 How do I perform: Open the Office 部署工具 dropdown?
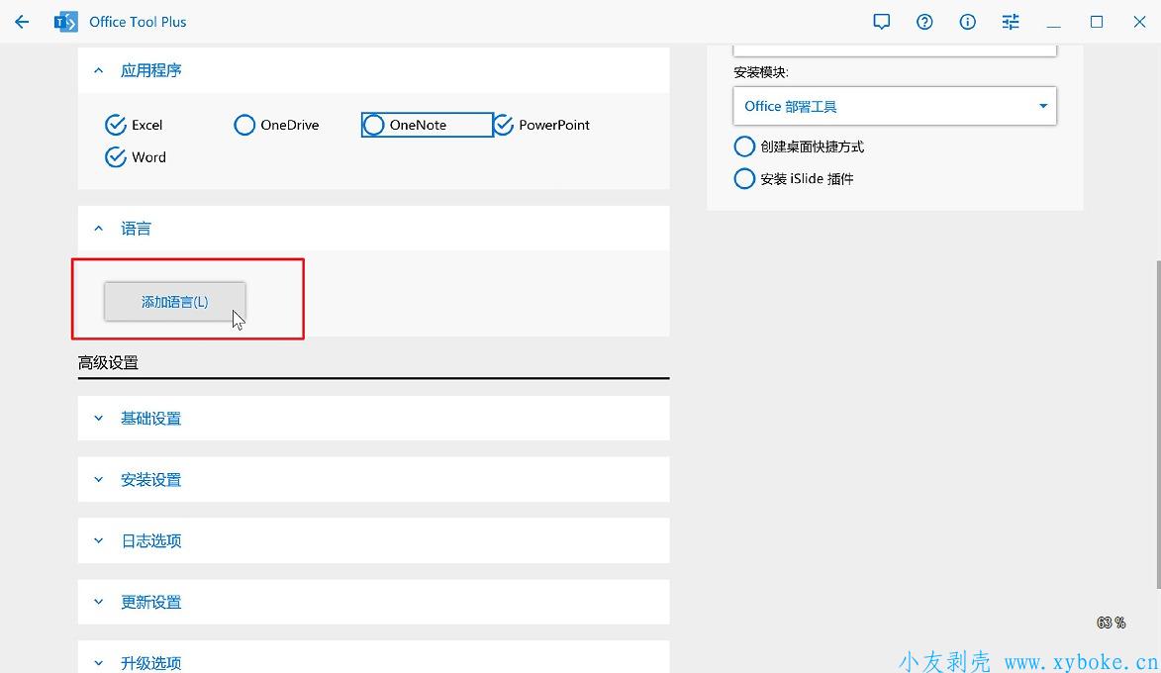click(x=895, y=106)
